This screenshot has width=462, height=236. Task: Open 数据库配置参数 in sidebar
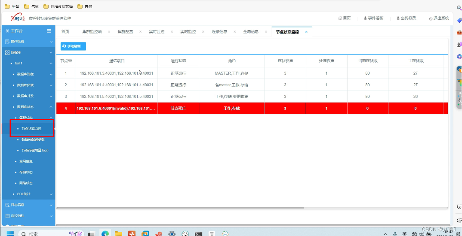(x=33, y=139)
